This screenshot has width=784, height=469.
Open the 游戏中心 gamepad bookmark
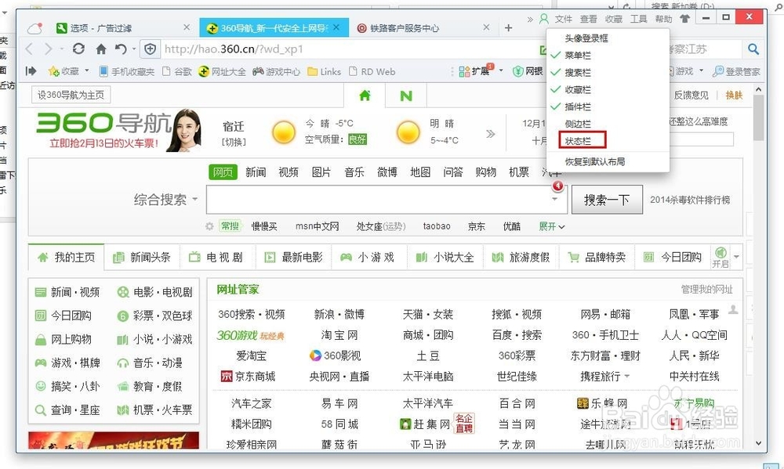[276, 71]
